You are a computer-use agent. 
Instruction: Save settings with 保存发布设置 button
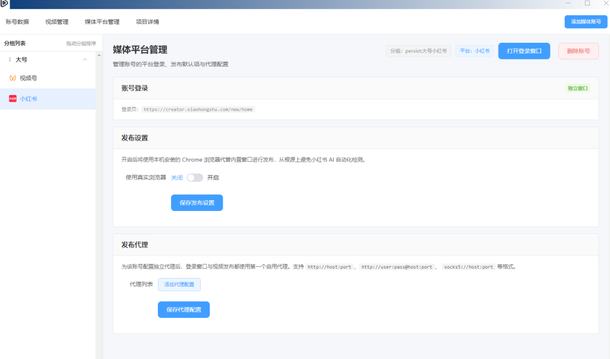[197, 203]
